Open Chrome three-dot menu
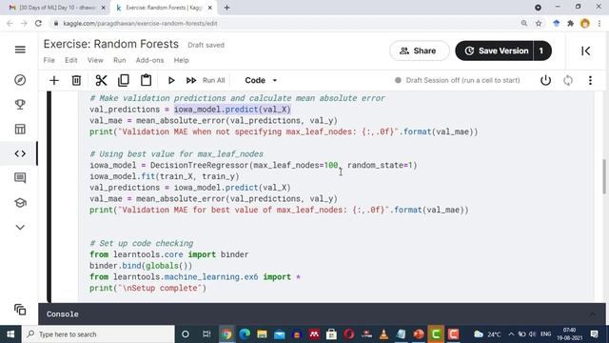Screen dimensions: 609x343 pyautogui.click(x=599, y=23)
